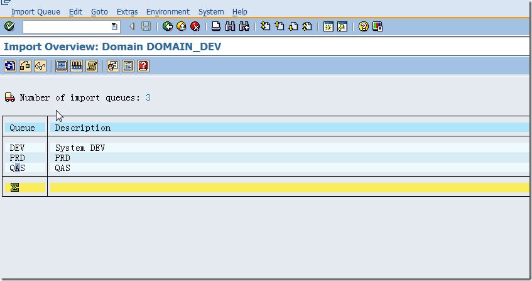
Task: Select the DEV queue row
Action: click(x=17, y=148)
